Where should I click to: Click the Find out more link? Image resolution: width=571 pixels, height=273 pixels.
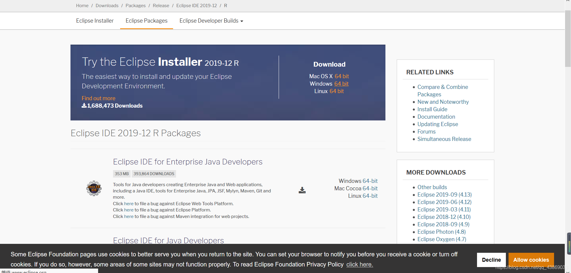pos(98,98)
